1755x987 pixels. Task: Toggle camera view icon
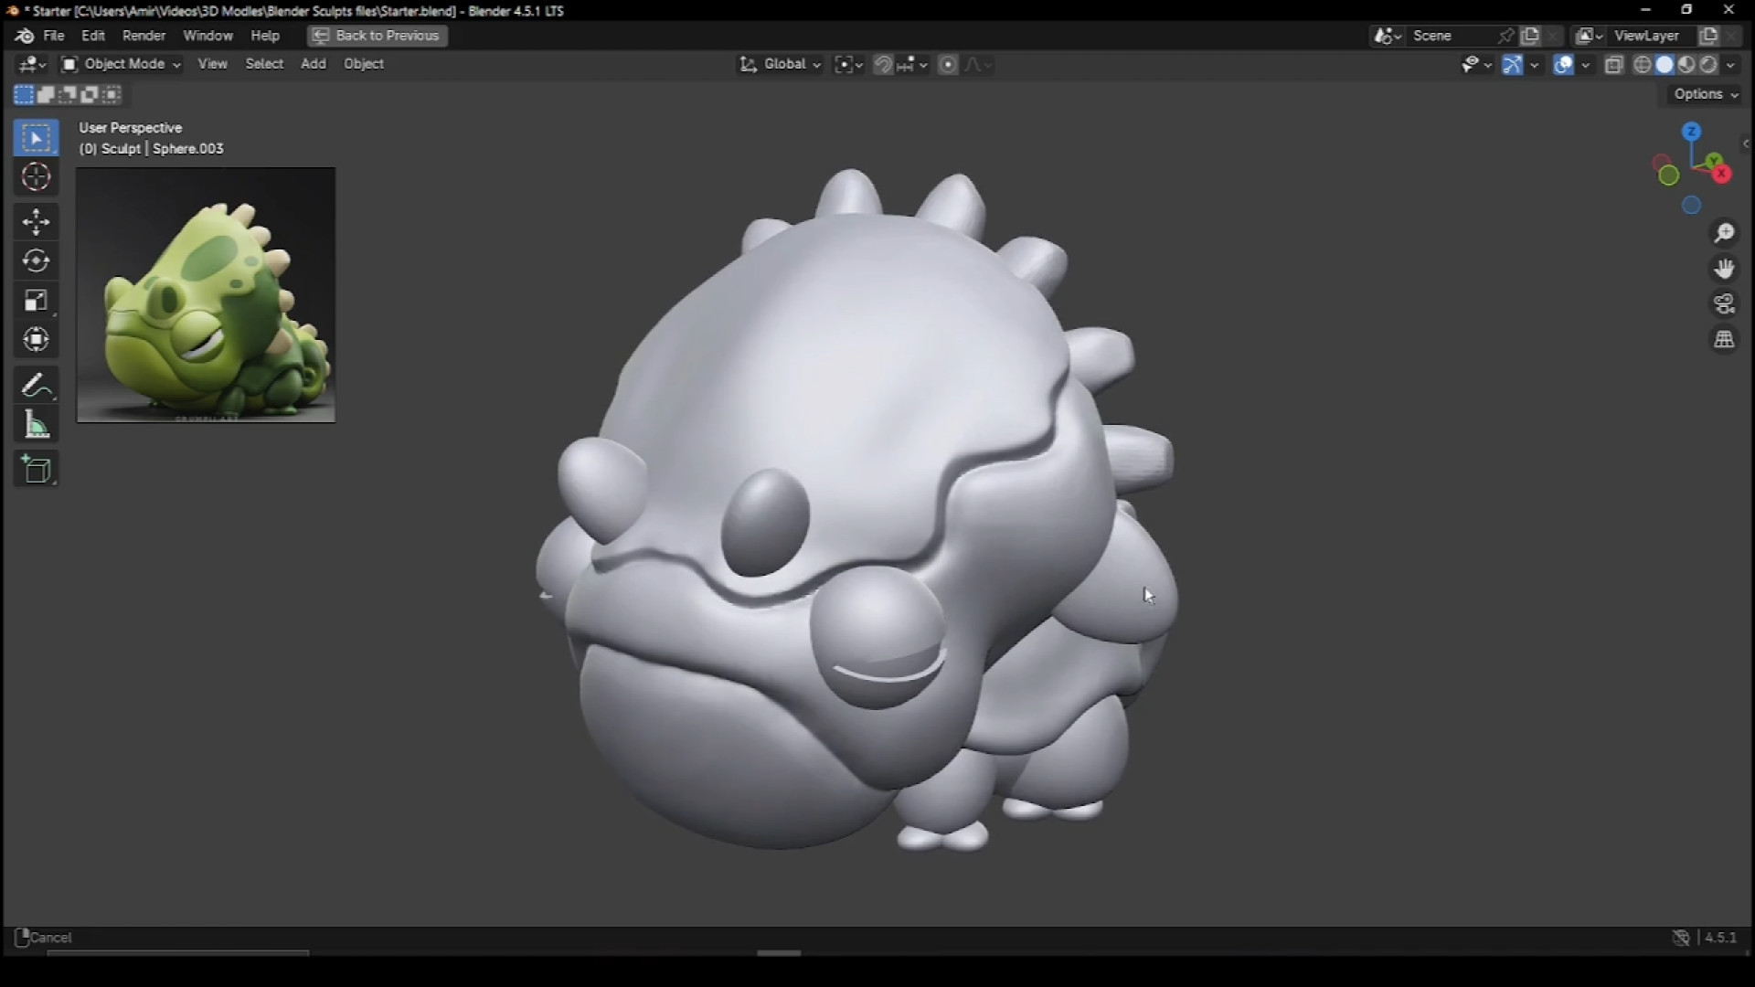[x=1724, y=303]
